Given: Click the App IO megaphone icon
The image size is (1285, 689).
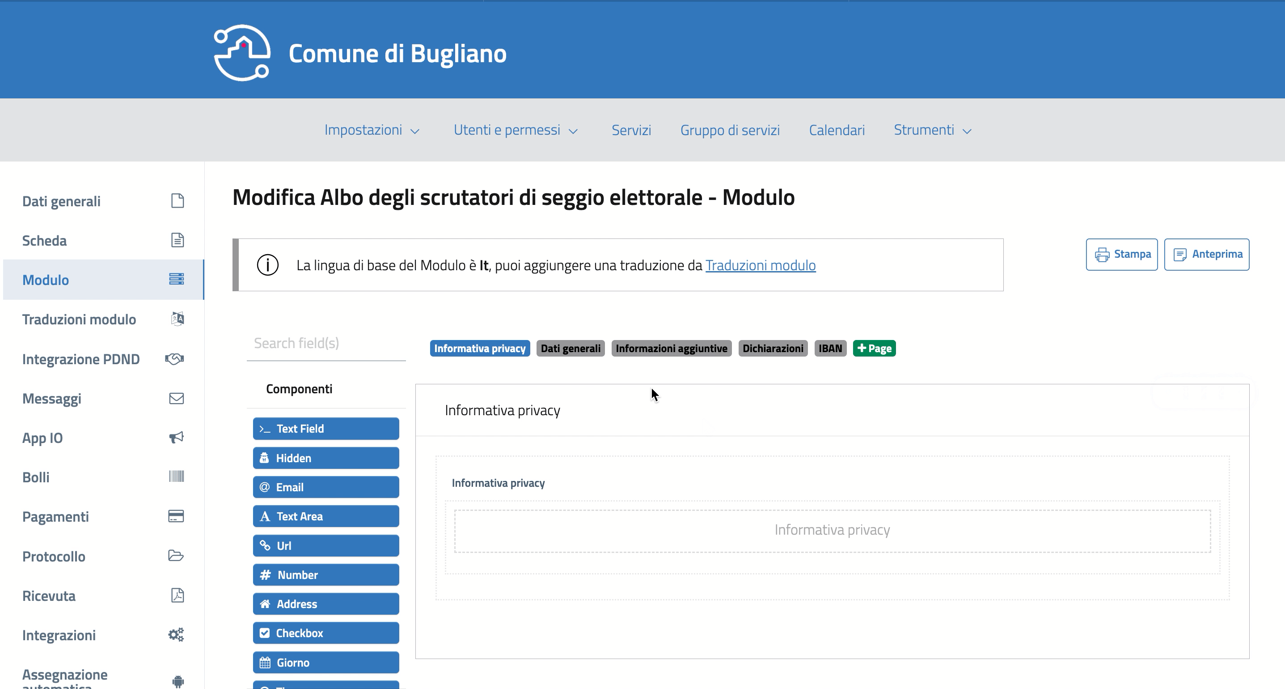Looking at the screenshot, I should [176, 438].
